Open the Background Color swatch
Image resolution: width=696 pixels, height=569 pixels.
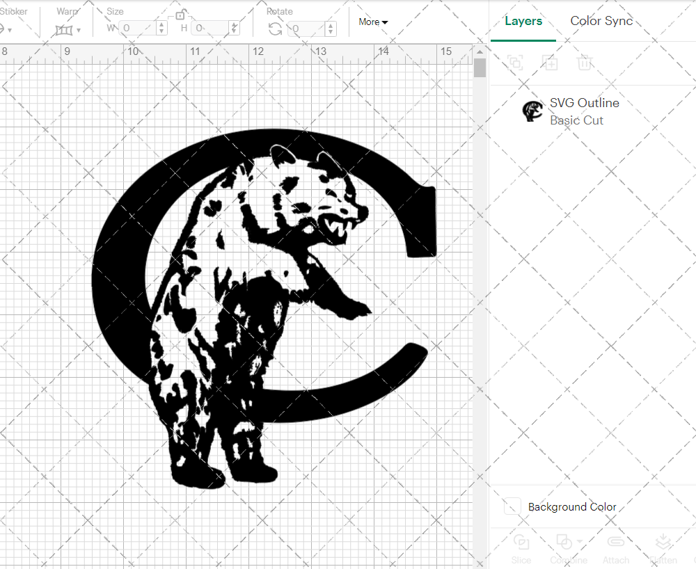pyautogui.click(x=512, y=507)
